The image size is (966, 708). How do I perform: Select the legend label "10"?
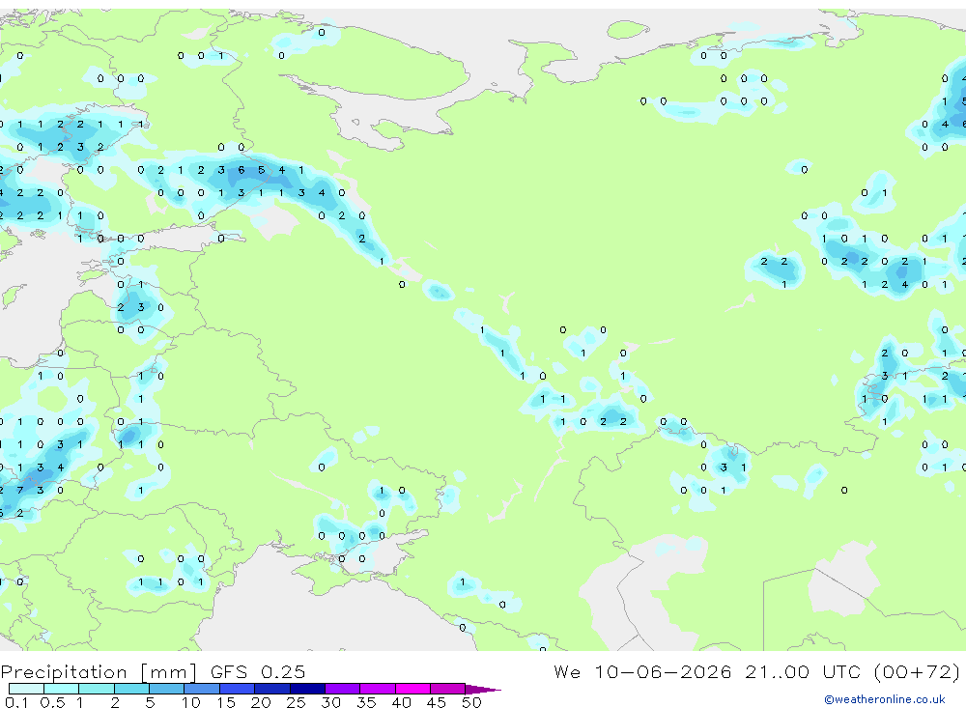(191, 702)
